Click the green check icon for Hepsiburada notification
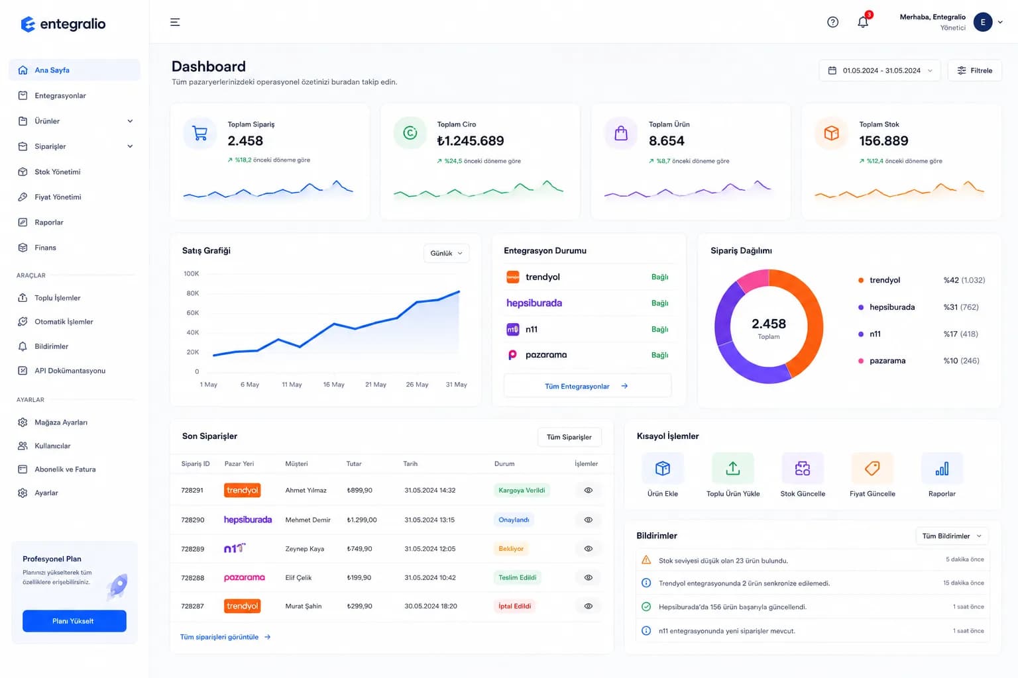Image resolution: width=1018 pixels, height=678 pixels. [x=646, y=606]
